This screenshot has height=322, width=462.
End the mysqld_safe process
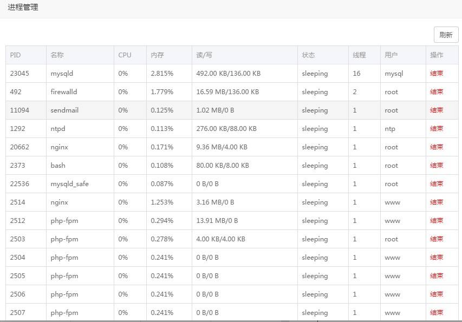[437, 184]
